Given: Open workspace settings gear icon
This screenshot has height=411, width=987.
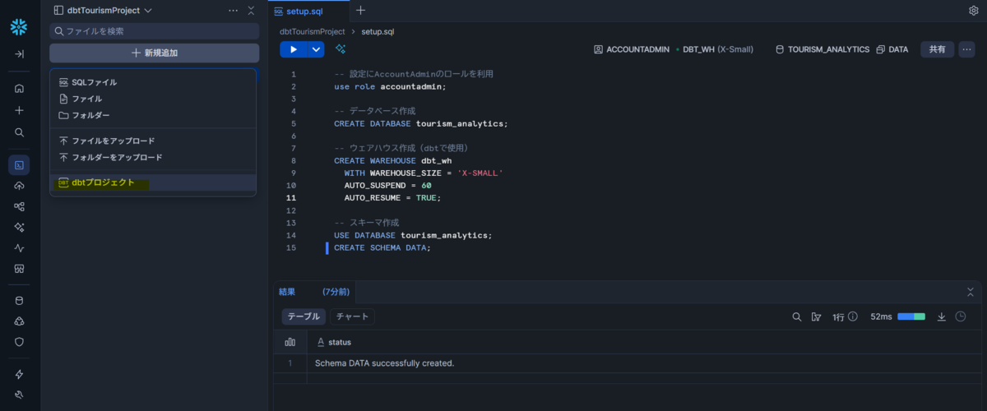Looking at the screenshot, I should coord(974,11).
